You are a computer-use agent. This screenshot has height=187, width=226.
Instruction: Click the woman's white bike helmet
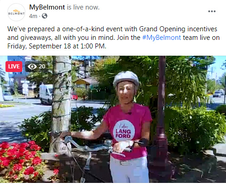click(x=126, y=79)
